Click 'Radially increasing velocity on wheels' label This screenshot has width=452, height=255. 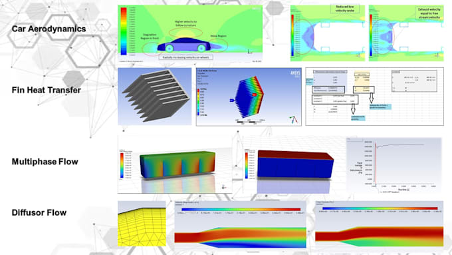tap(186, 57)
